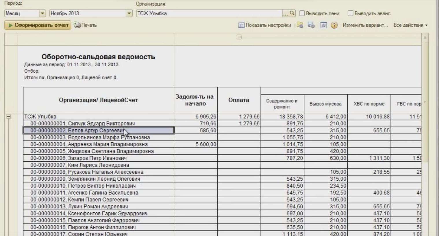Screen dimensions: 439x236
Task: Select row 00-000000007, Ким Лариса Леонидовна
Action: [99, 165]
